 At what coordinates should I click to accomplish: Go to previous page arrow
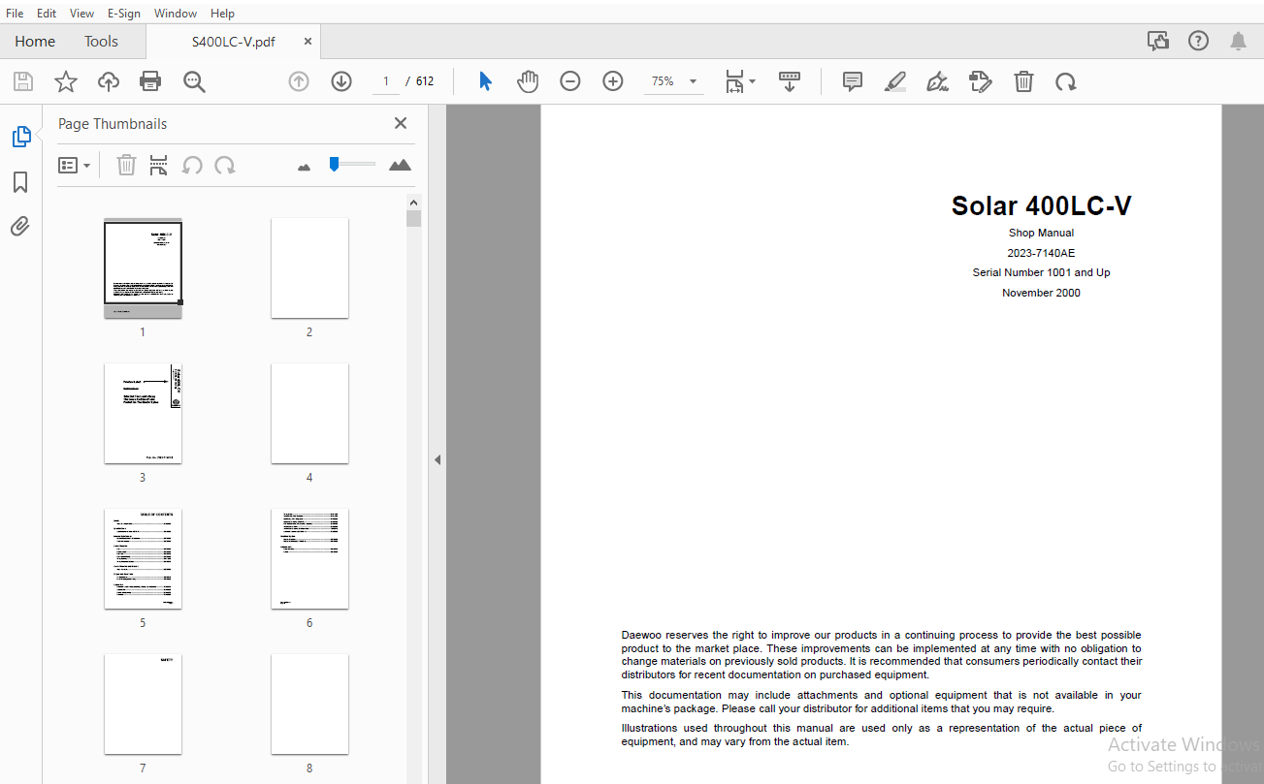(x=299, y=81)
